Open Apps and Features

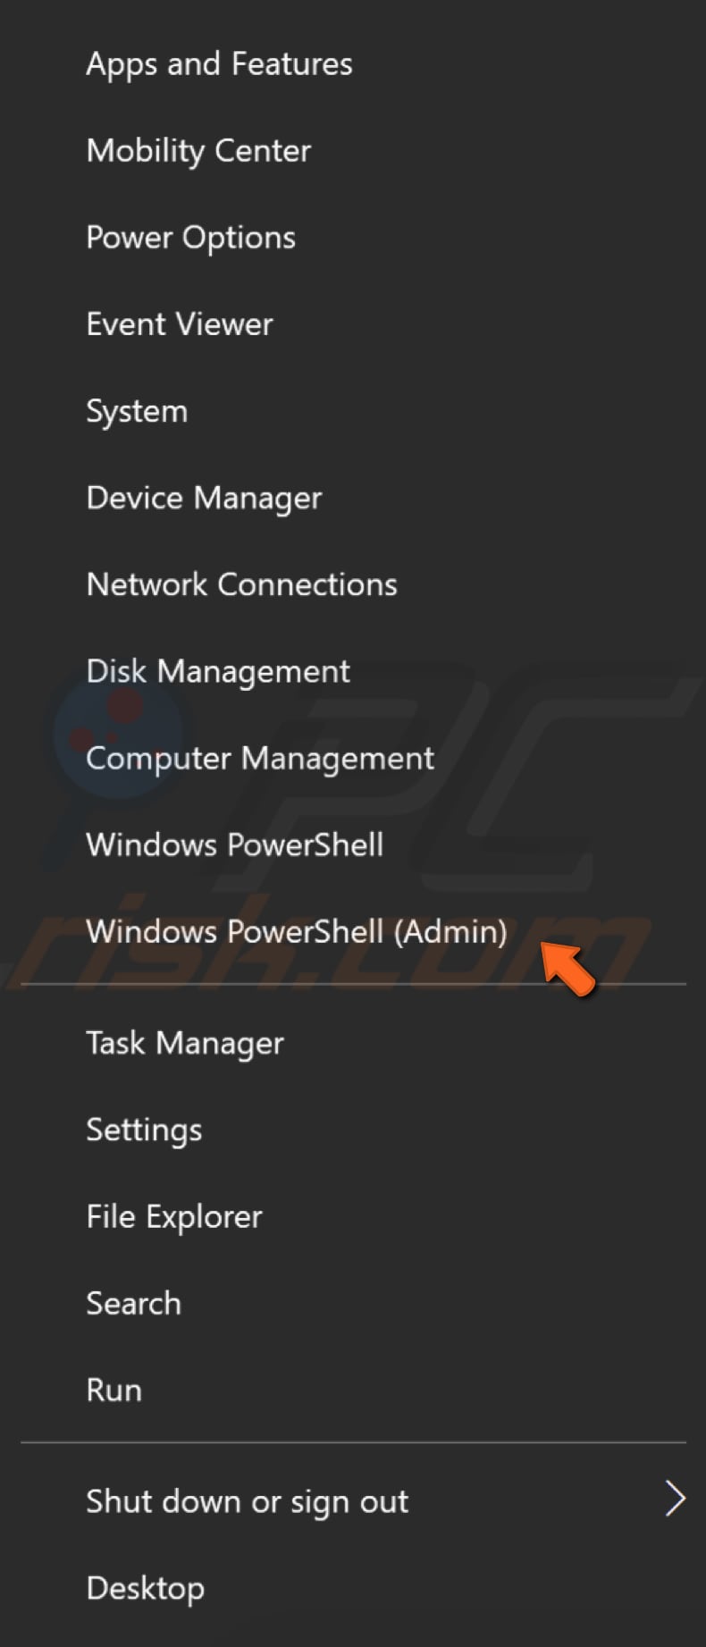coord(219,63)
